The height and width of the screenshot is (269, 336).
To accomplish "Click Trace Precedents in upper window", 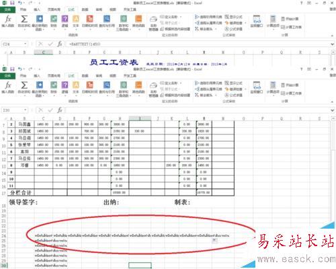I will pyautogui.click(x=208, y=17).
